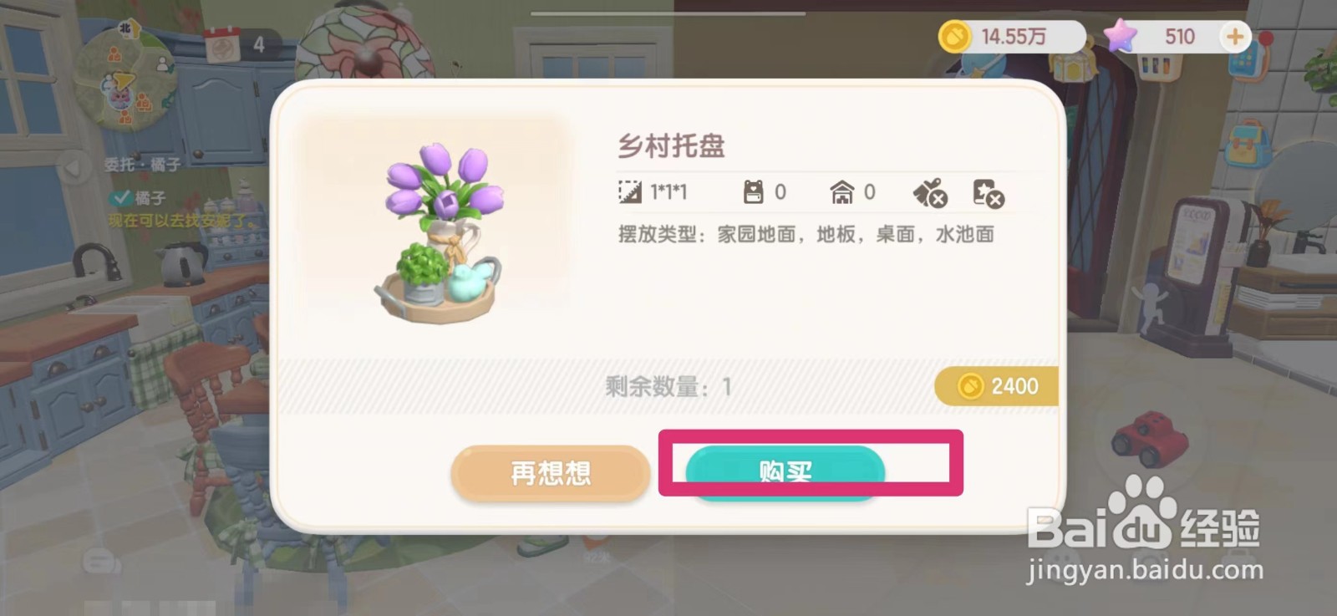This screenshot has width=1337, height=616.
Task: Toggle the 橘子 quest checkmark
Action: click(x=121, y=197)
